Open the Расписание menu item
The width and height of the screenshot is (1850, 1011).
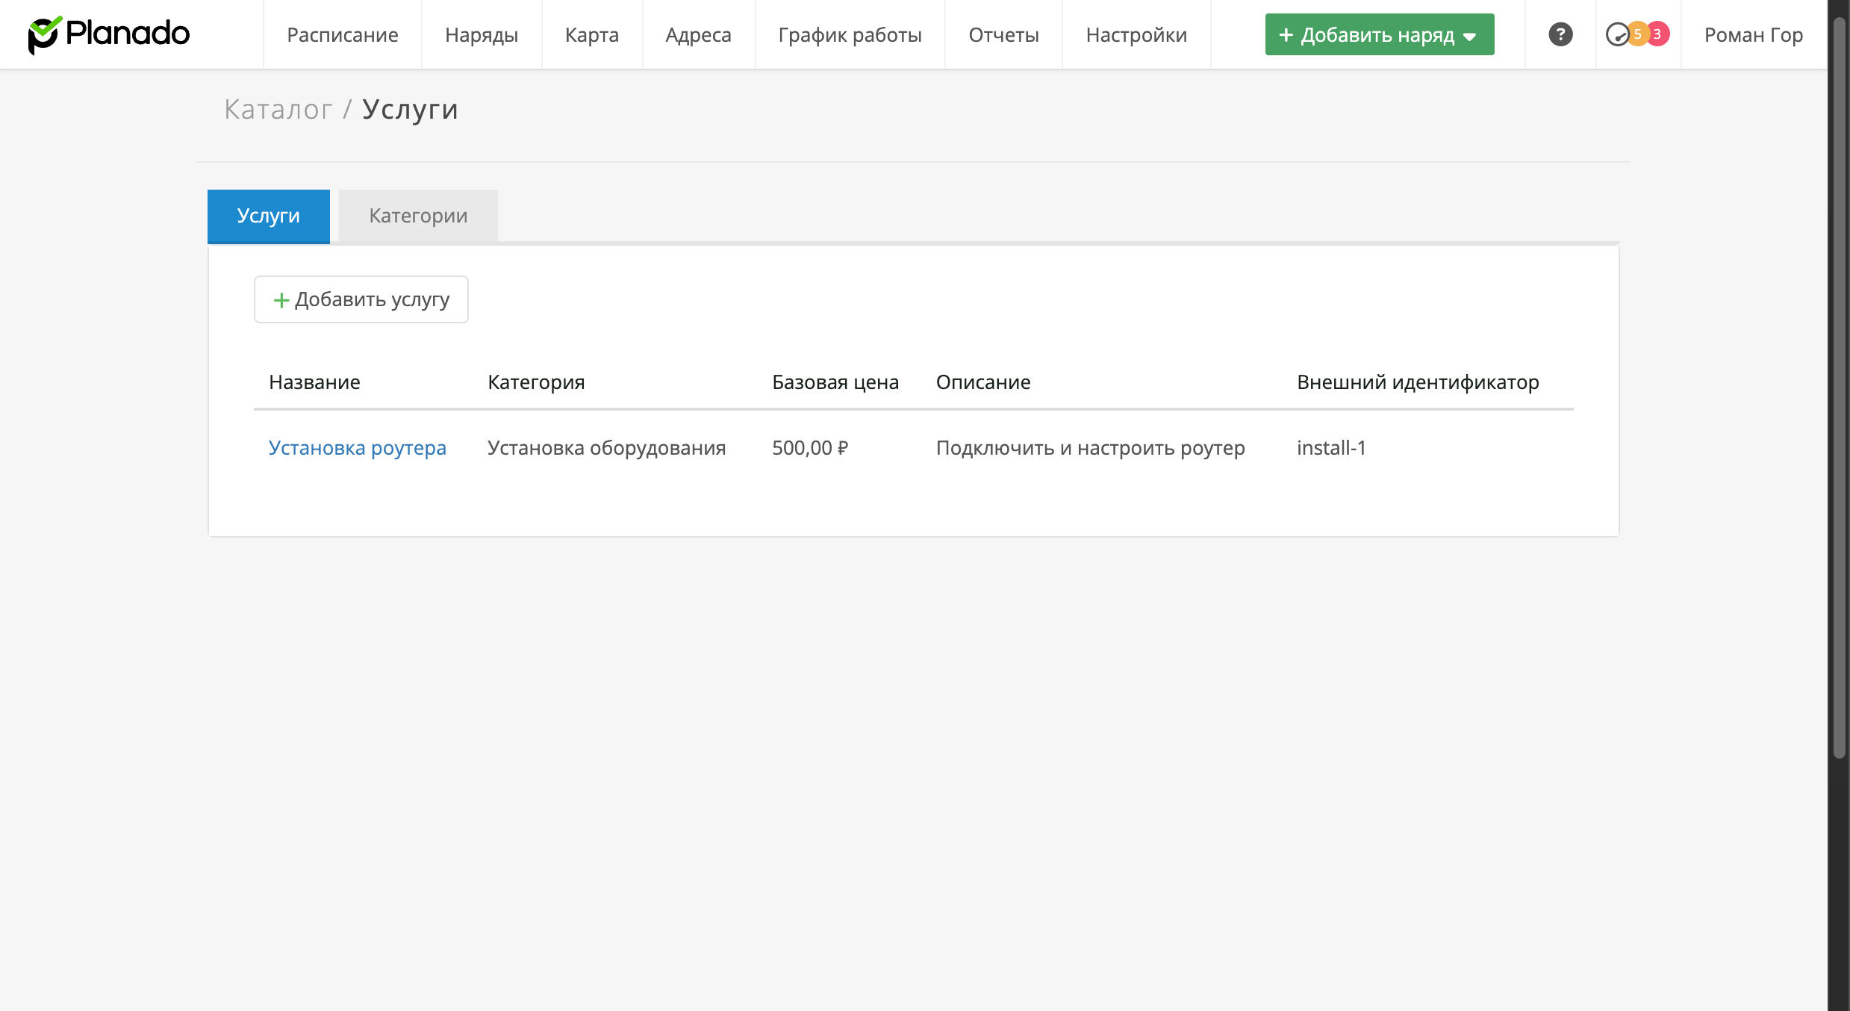[x=343, y=34]
